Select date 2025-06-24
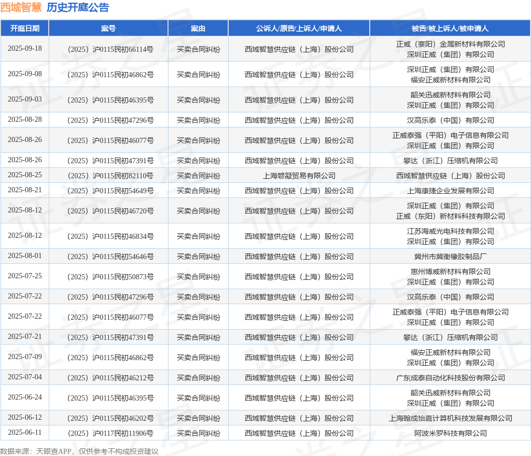The height and width of the screenshot is (456, 531). (25, 397)
